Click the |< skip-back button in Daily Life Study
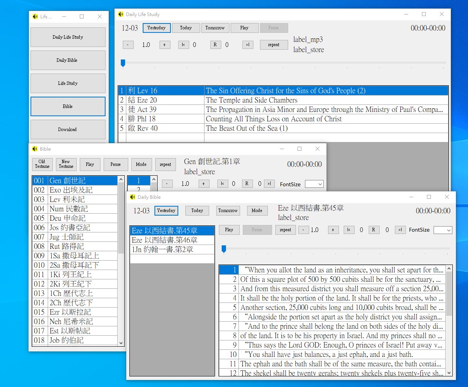The width and height of the screenshot is (468, 387). [183, 45]
